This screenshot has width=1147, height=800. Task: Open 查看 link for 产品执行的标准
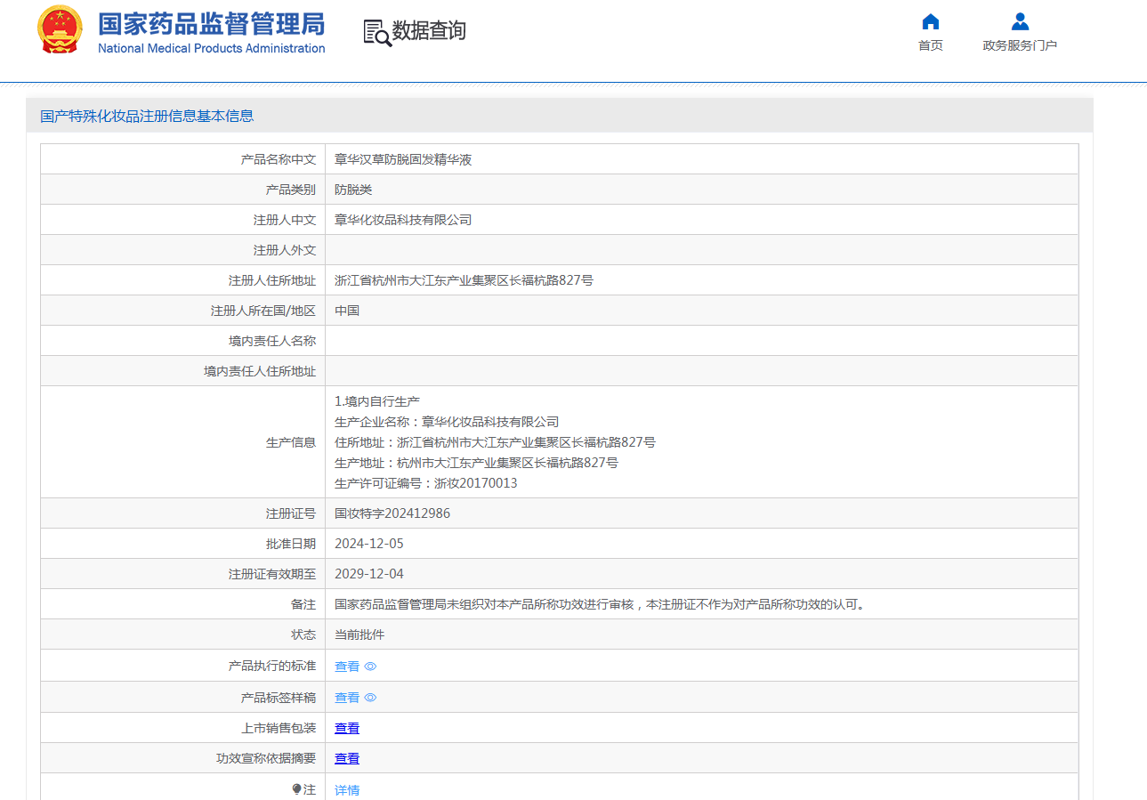pos(347,667)
